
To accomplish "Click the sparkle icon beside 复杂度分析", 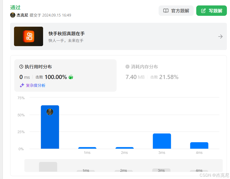I will (22, 85).
